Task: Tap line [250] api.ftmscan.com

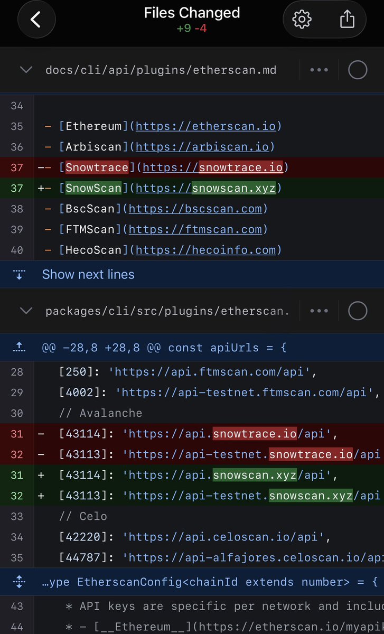Action: click(192, 372)
